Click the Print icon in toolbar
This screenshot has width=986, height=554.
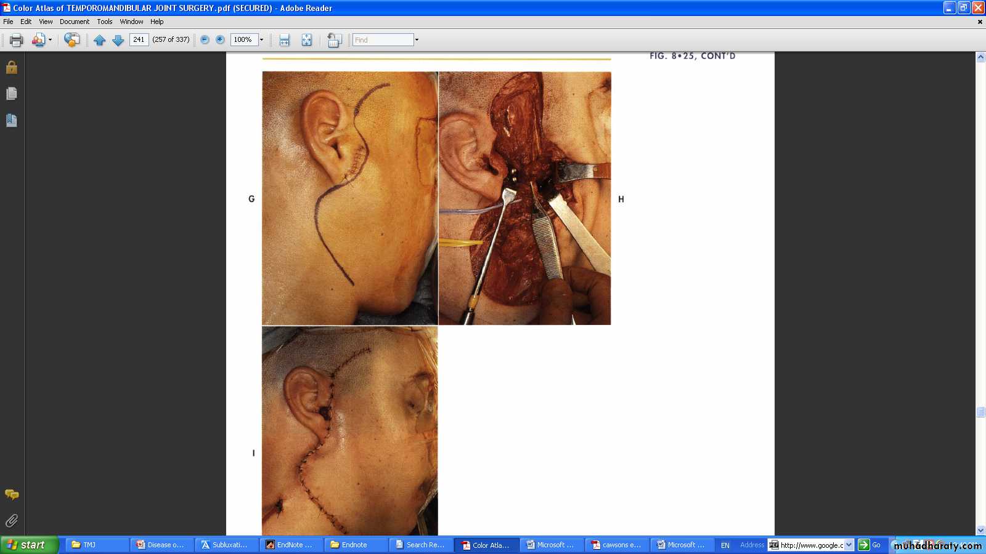point(16,40)
